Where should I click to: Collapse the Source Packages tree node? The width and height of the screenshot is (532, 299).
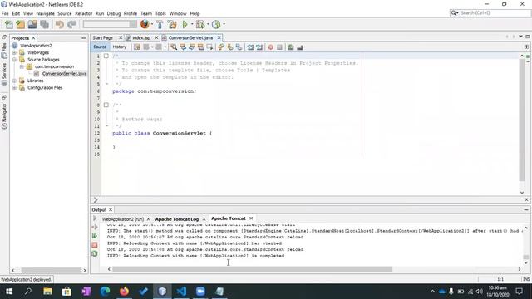pos(14,60)
